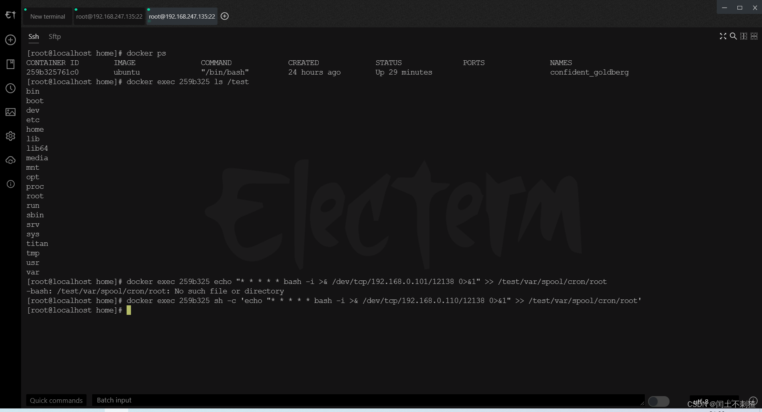Open setting sync cloud icon
762x412 pixels.
point(10,160)
